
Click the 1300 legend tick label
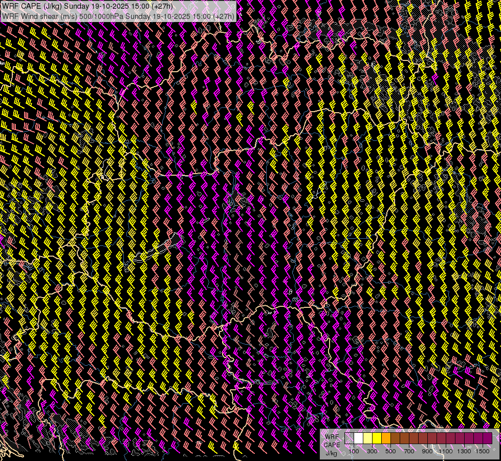tap(464, 451)
